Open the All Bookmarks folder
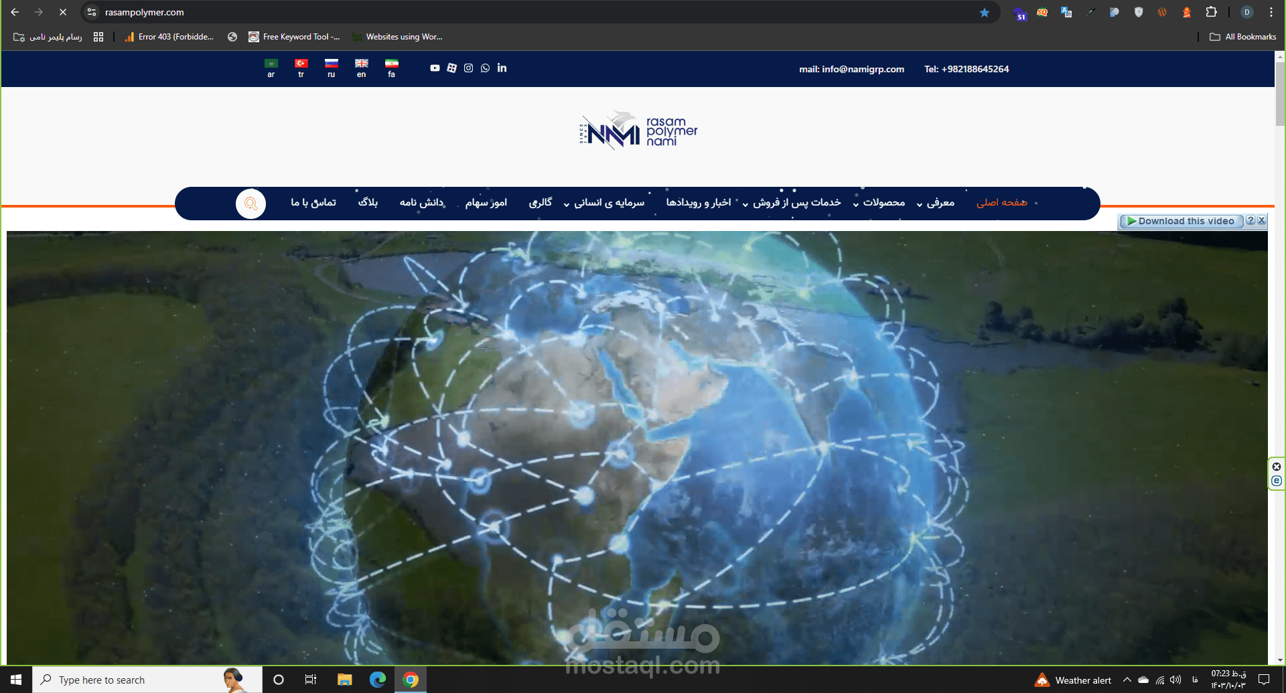This screenshot has width=1286, height=693. (1243, 37)
